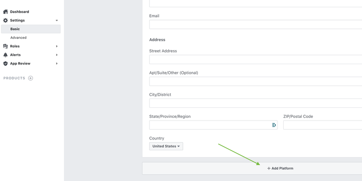Select the Basic settings item

click(31, 29)
